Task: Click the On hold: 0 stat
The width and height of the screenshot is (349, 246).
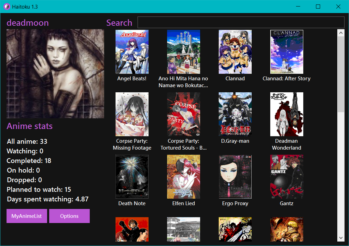Action: (23, 170)
